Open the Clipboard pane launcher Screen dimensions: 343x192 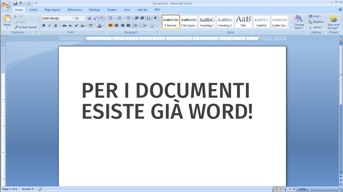point(37,32)
